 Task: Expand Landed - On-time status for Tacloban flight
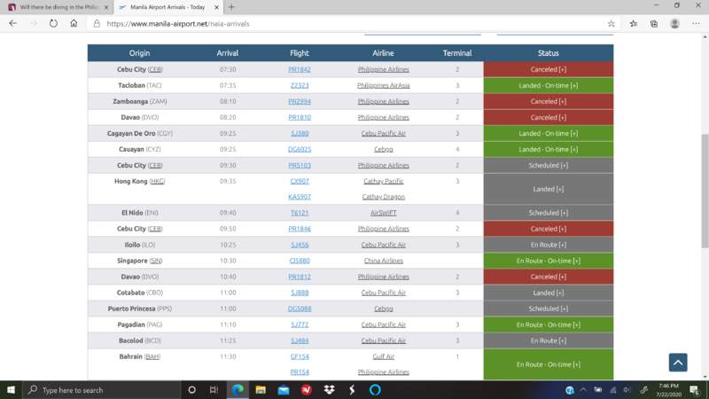pos(548,85)
